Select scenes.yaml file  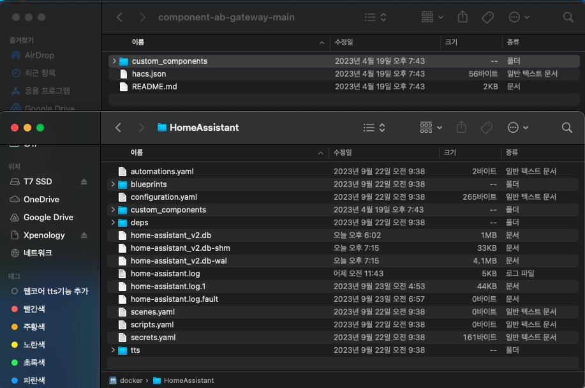(342, 312)
